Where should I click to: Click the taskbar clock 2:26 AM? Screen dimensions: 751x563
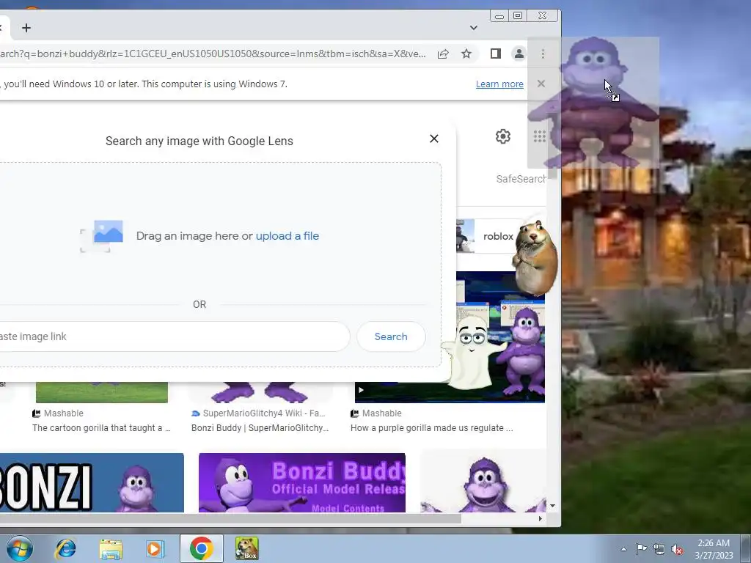point(714,549)
